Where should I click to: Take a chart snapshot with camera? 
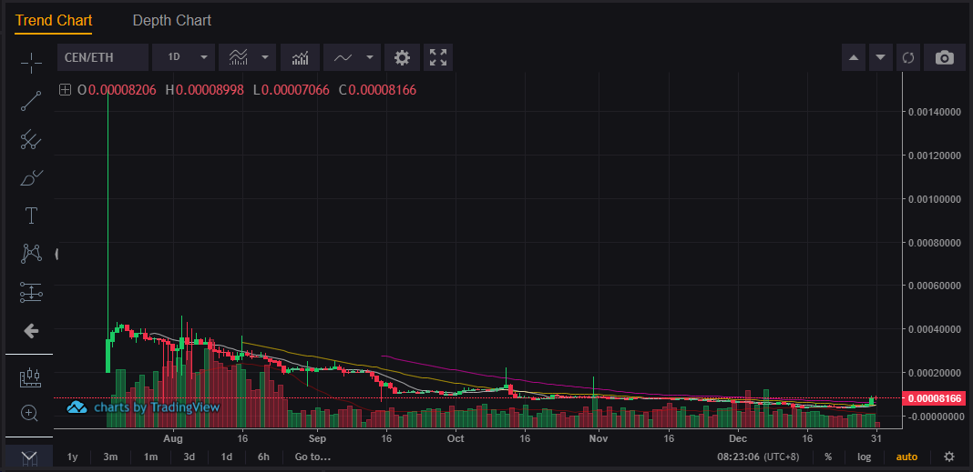click(x=945, y=57)
